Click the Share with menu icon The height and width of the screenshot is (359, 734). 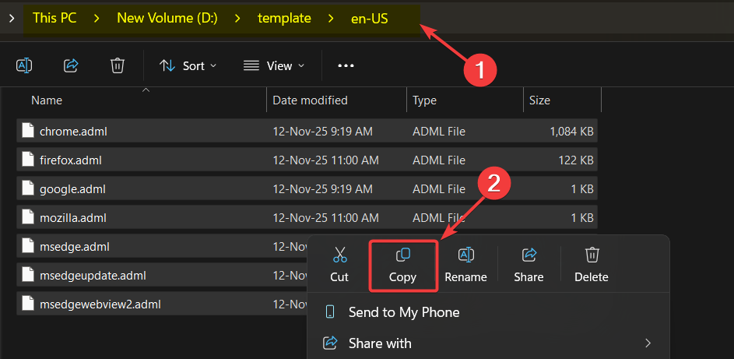click(330, 343)
